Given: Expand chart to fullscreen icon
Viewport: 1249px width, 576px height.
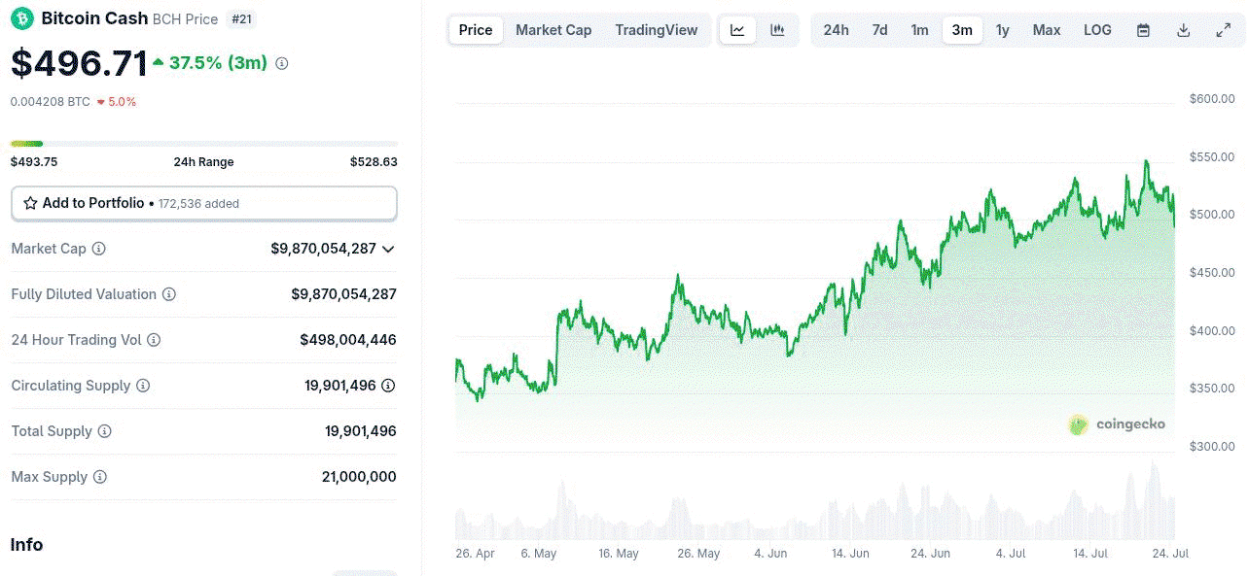Looking at the screenshot, I should (1224, 30).
